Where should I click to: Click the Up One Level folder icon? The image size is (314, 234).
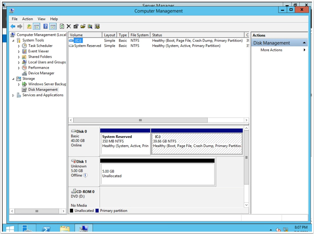tap(29, 27)
